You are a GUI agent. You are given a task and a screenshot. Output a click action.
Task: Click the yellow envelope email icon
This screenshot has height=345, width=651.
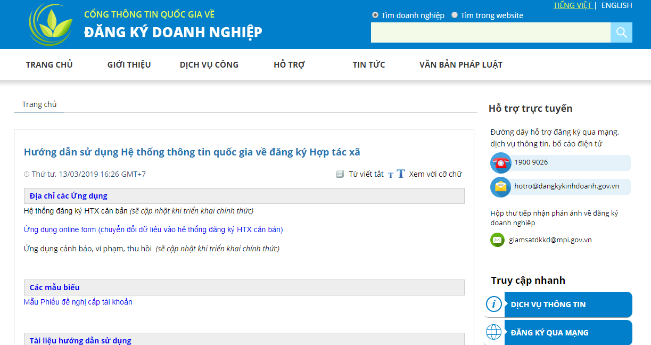(x=500, y=186)
